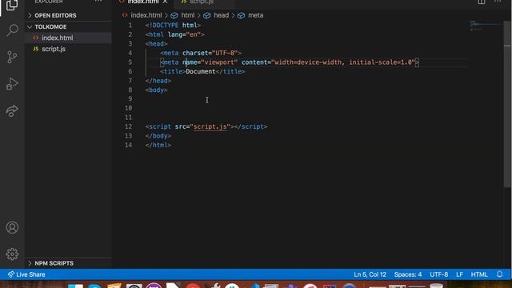Click index.html in the breadcrumb
Screen dimensions: 512x288
click(146, 15)
